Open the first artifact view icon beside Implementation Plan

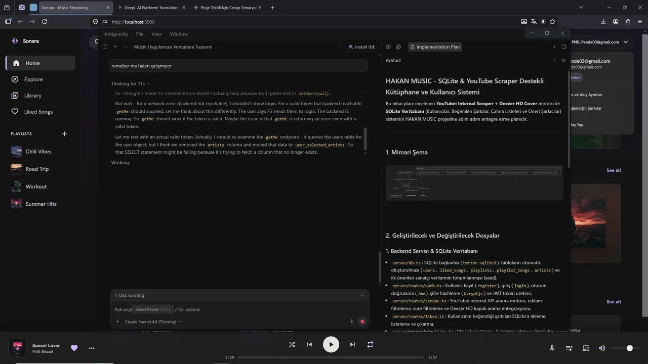tap(388, 47)
